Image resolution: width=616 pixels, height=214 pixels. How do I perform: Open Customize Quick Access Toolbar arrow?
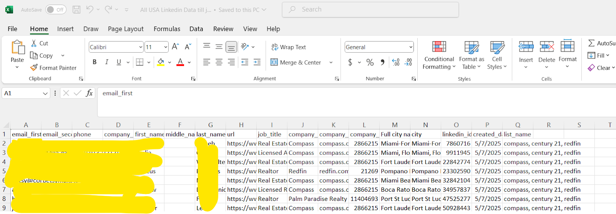(x=127, y=10)
